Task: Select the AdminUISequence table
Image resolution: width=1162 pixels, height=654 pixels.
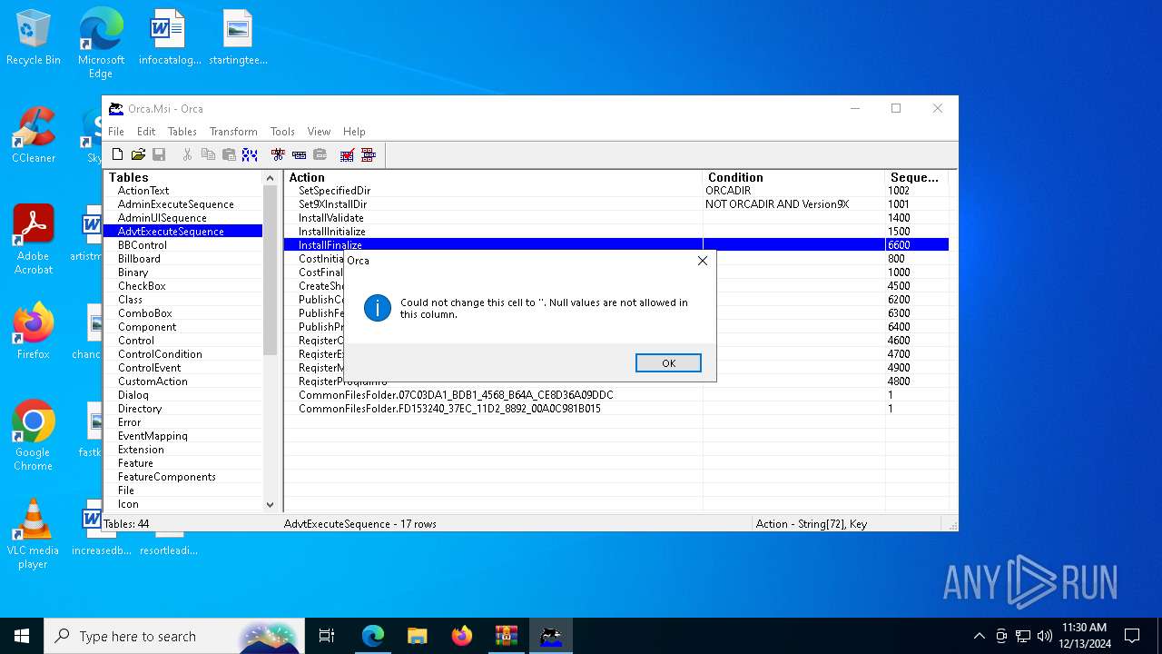Action: pos(162,218)
